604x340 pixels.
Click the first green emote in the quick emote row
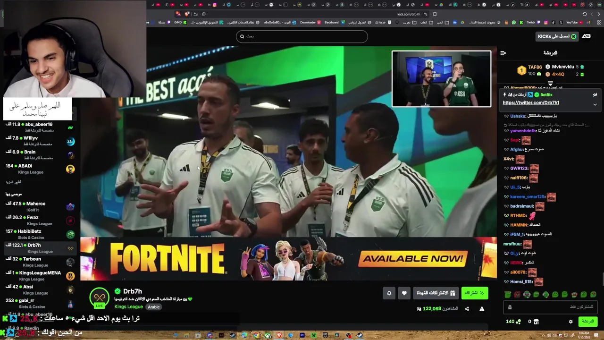508,295
